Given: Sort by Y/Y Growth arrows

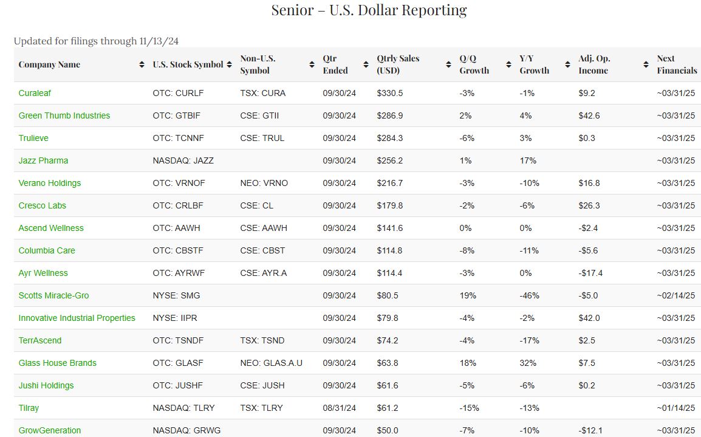Looking at the screenshot, I should pos(567,64).
